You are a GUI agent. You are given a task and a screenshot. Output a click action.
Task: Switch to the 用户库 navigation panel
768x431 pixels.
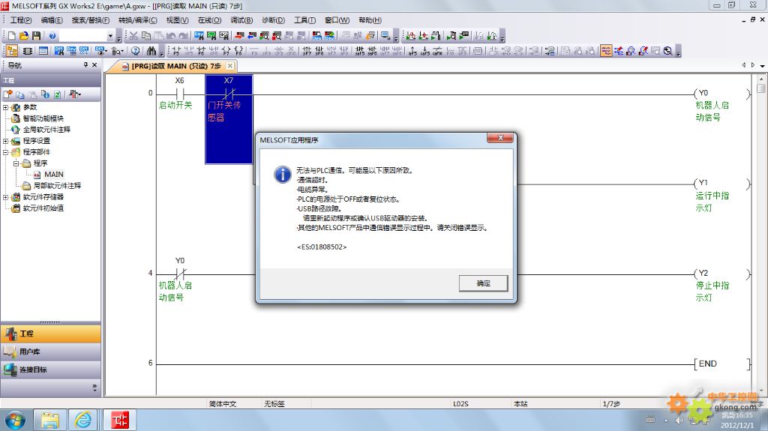click(50, 352)
